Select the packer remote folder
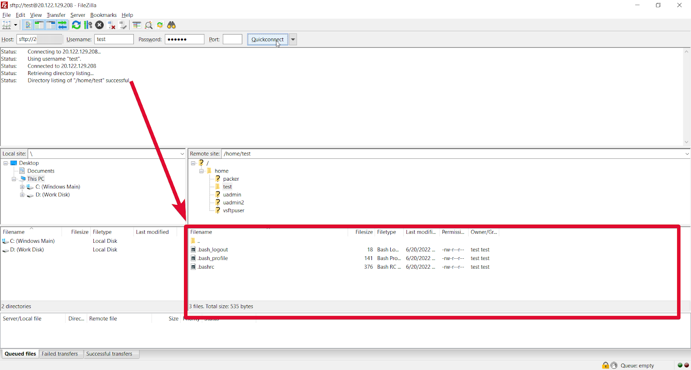The width and height of the screenshot is (691, 370). point(231,179)
